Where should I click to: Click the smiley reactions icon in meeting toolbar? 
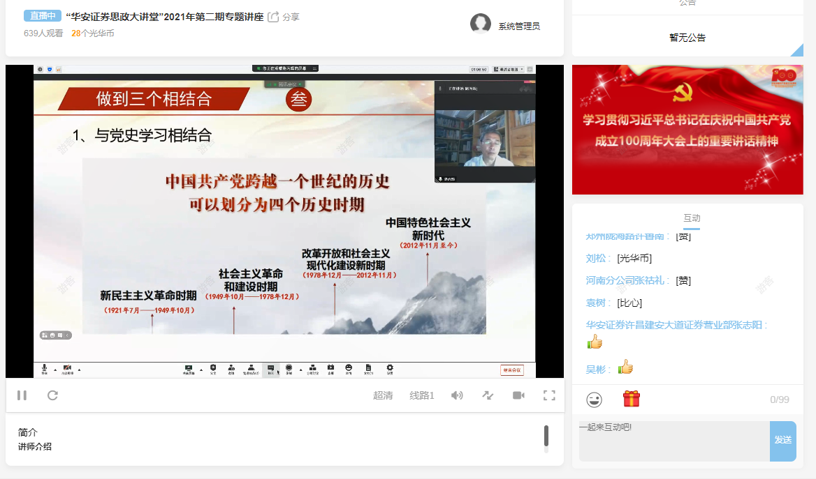pos(349,369)
